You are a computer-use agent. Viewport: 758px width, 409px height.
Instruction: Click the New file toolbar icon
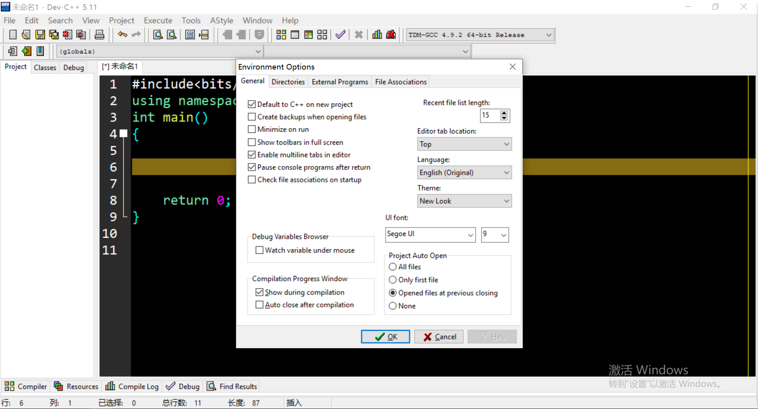(13, 35)
